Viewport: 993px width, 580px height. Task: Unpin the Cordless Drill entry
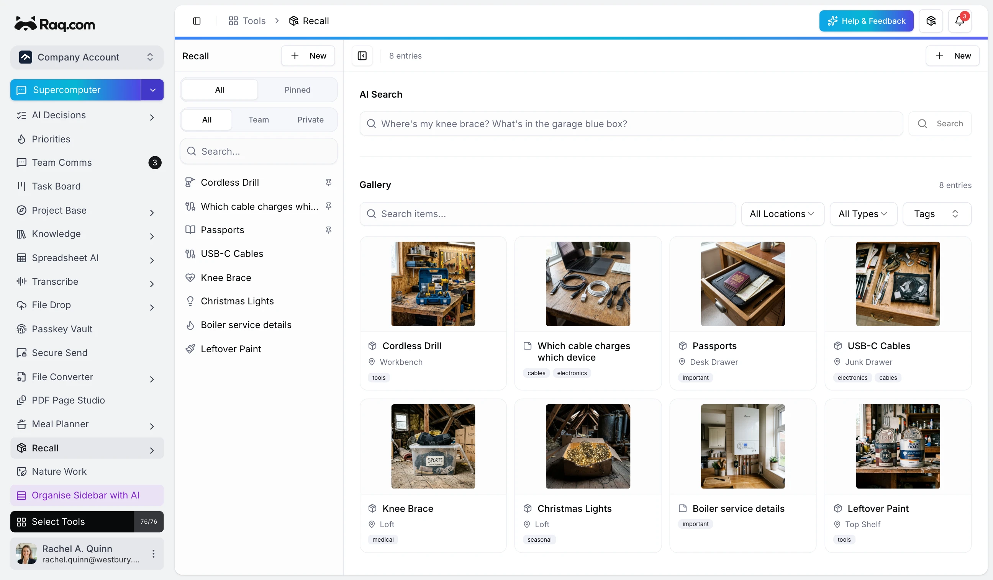tap(328, 182)
